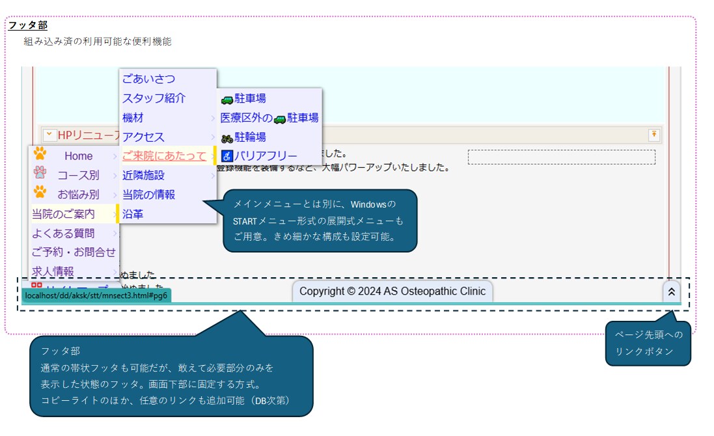Open the ご予約・お問合せ menu item

tap(74, 252)
